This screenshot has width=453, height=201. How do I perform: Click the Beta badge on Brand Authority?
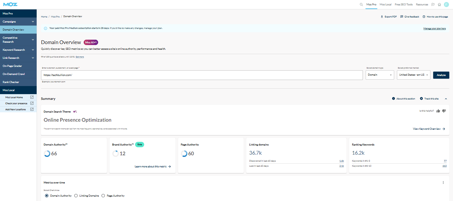click(x=140, y=145)
